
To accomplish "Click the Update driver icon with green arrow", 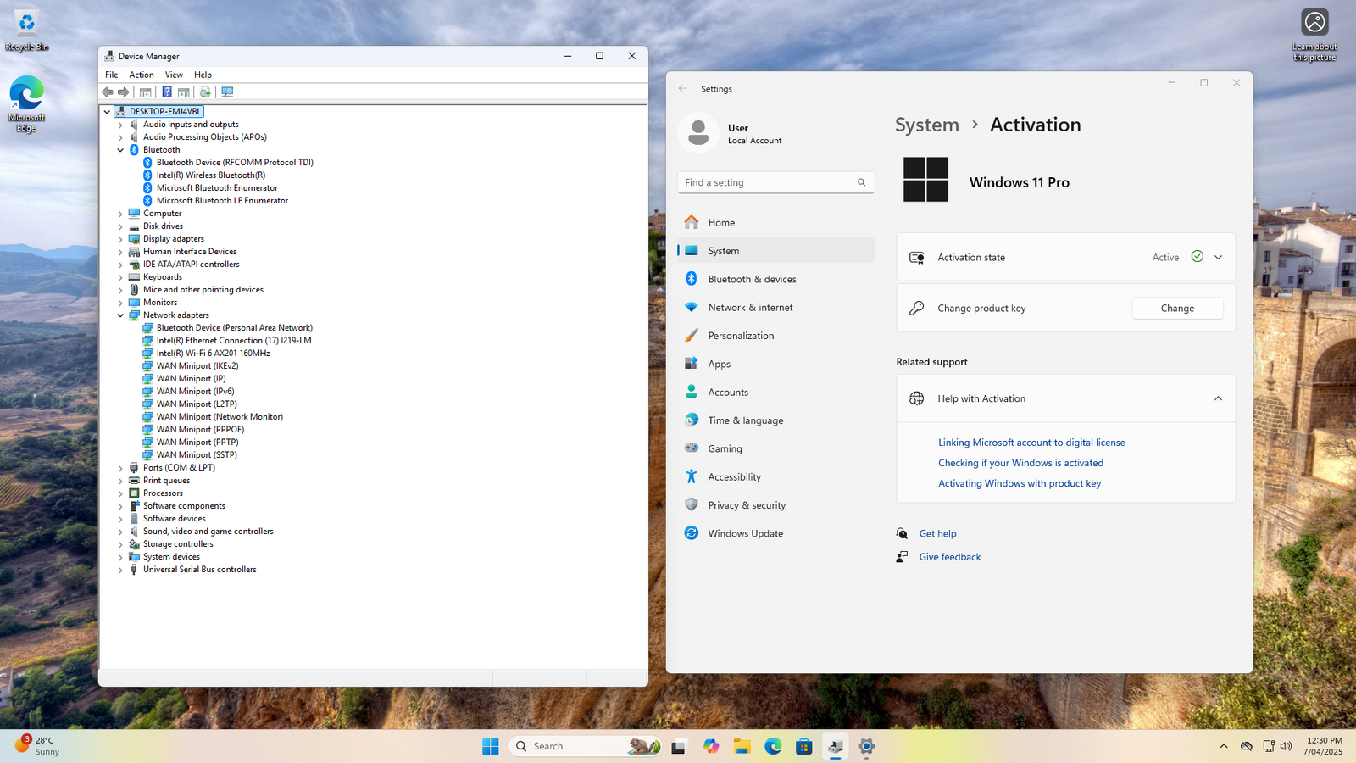I will coord(205,92).
